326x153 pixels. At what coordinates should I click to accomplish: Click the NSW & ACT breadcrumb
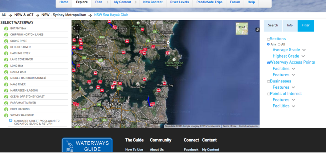pos(24,15)
